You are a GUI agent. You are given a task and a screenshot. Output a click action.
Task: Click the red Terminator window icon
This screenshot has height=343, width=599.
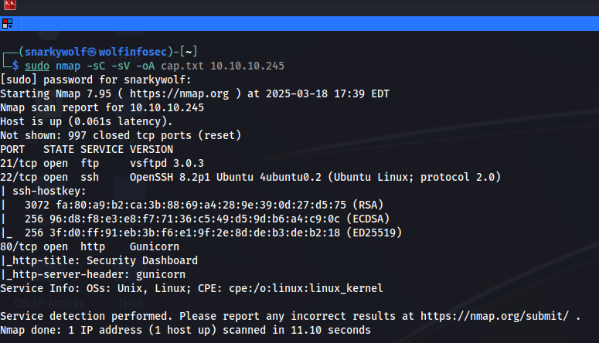pos(10,5)
